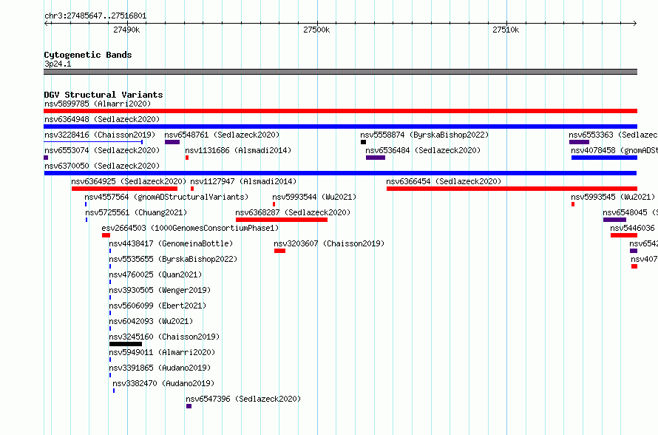Click the red bar under nsv3203607

click(280, 251)
